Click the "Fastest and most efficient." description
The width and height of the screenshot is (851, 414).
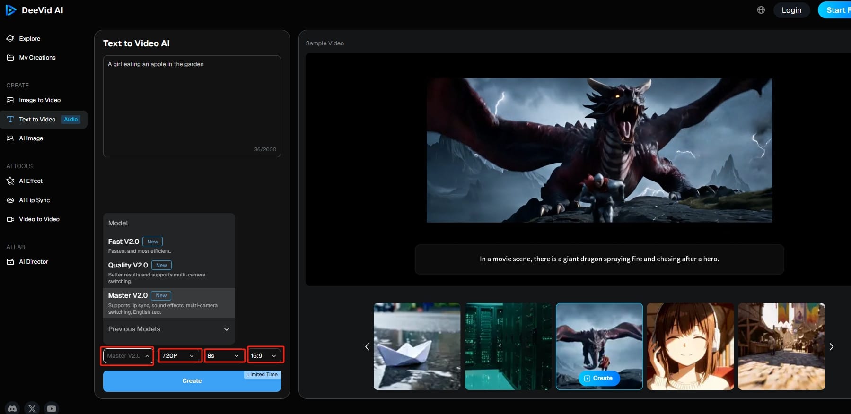140,251
